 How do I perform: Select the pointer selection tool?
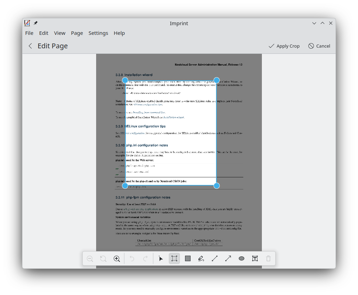161,259
